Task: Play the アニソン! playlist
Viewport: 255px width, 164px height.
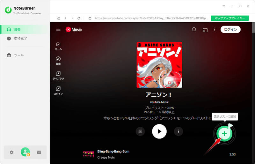Action: pos(159,131)
